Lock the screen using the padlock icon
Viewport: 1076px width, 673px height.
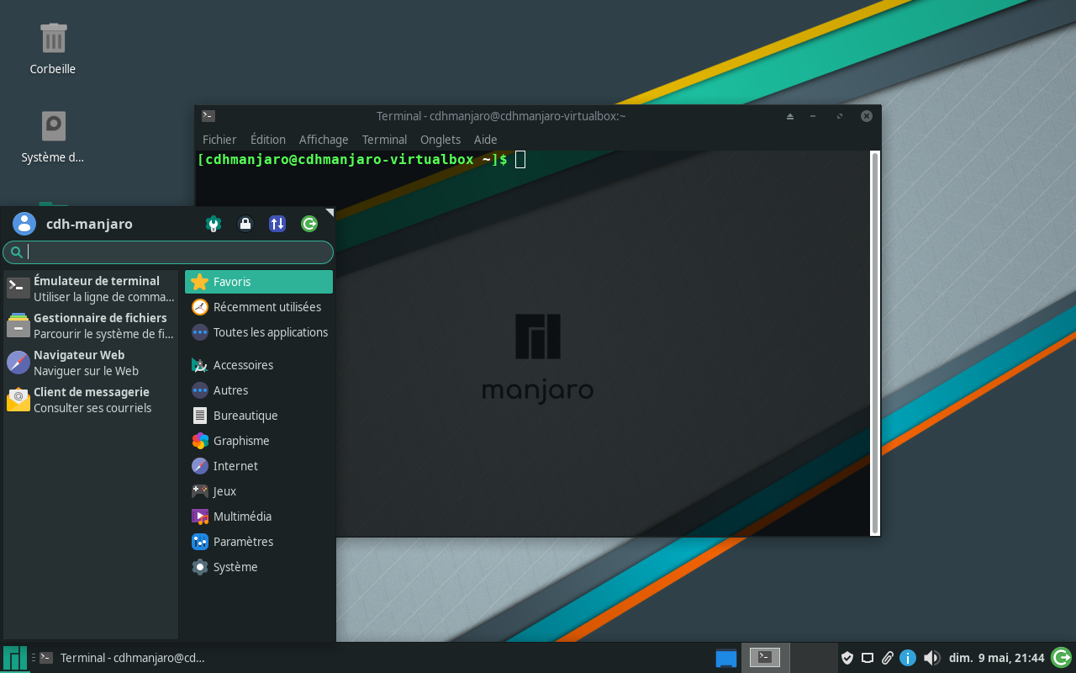coord(245,224)
